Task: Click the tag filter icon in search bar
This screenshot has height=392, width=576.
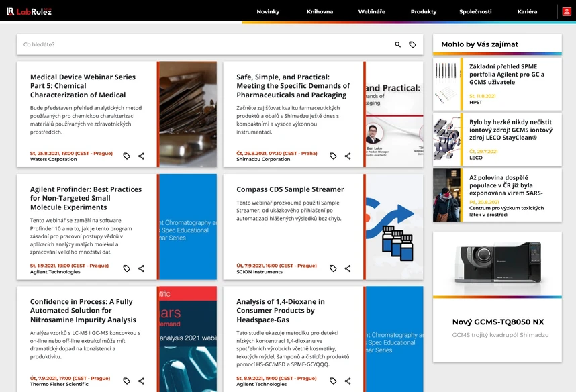Action: coord(412,44)
